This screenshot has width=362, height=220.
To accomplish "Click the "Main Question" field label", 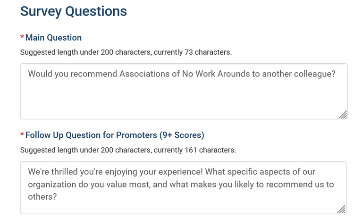I will click(53, 38).
